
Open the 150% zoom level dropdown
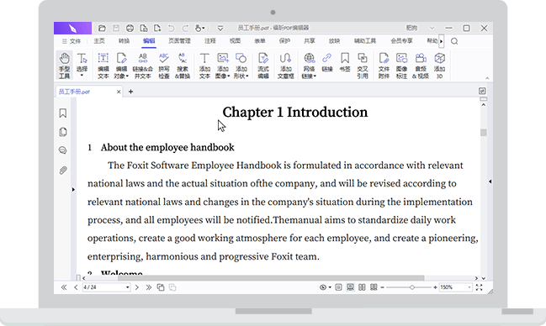tap(469, 287)
